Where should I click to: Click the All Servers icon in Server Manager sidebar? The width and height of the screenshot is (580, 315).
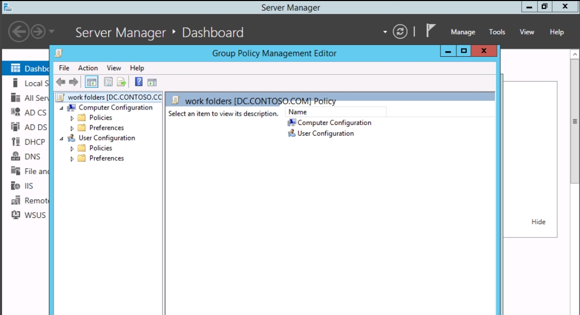coord(16,98)
